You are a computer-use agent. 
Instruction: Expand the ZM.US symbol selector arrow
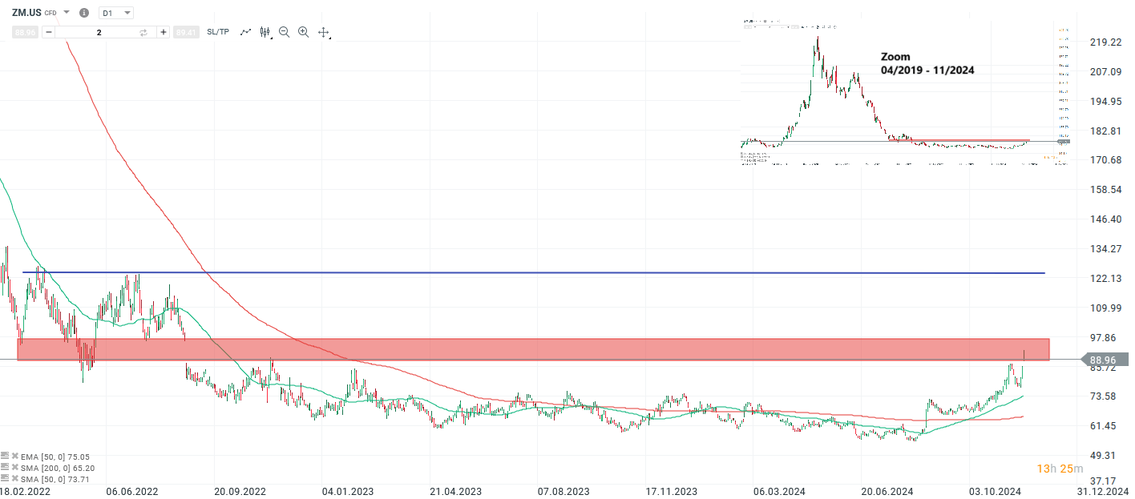[66, 13]
